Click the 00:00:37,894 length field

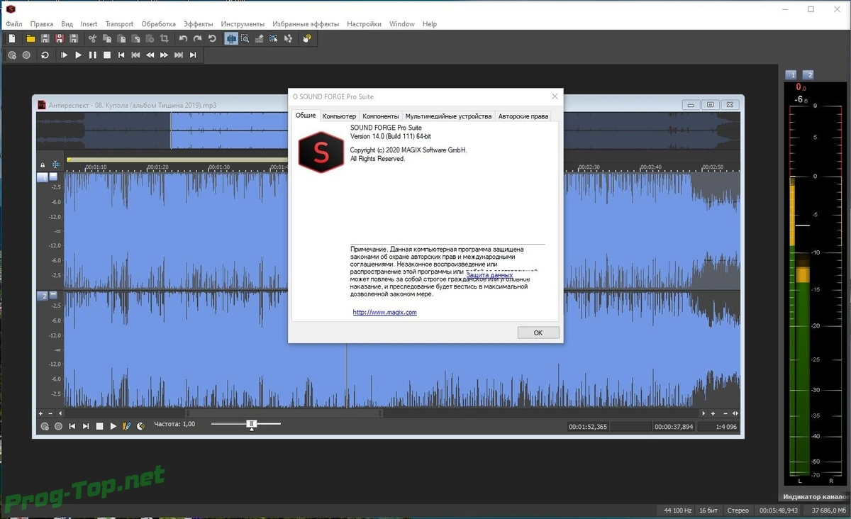pyautogui.click(x=674, y=427)
